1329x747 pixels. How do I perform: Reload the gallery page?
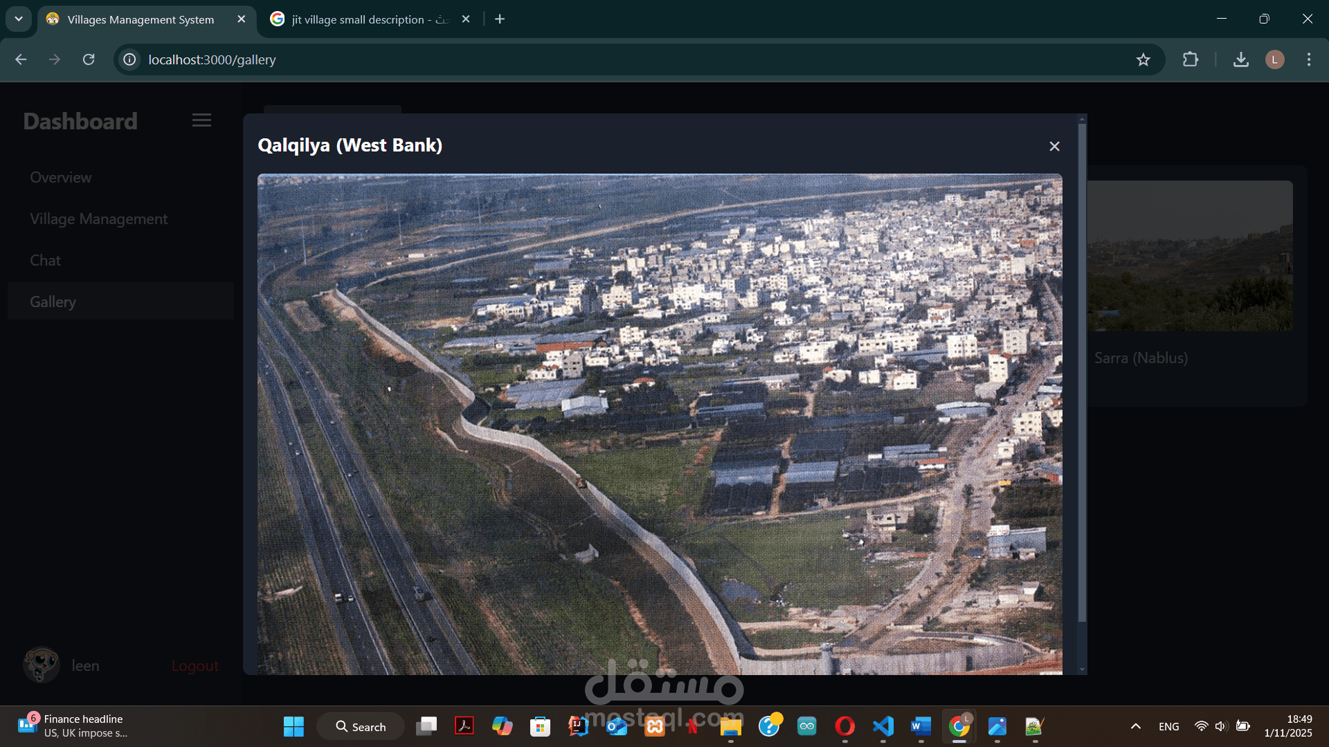click(89, 59)
